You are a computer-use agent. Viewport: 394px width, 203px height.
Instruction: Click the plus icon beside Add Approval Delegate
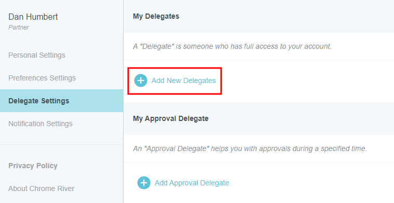(x=144, y=183)
